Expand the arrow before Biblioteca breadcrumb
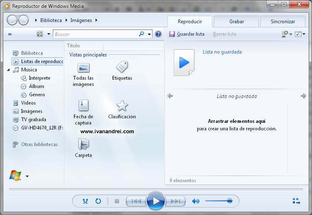The image size is (312, 215). (36, 20)
